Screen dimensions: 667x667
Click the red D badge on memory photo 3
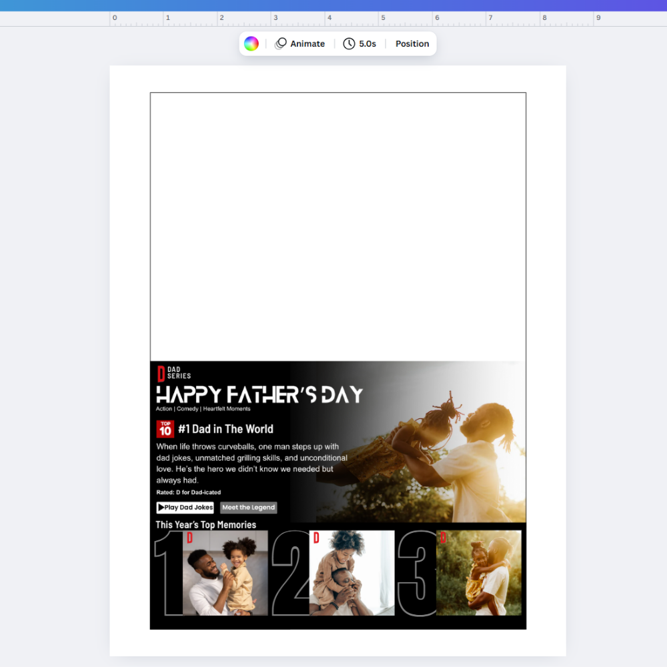(x=443, y=538)
